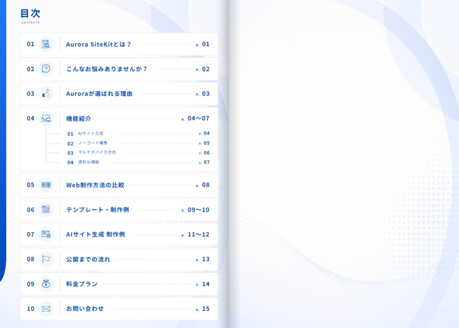The height and width of the screenshot is (328, 459).
Task: Go to 公開までの流れ
Action: coord(119,259)
